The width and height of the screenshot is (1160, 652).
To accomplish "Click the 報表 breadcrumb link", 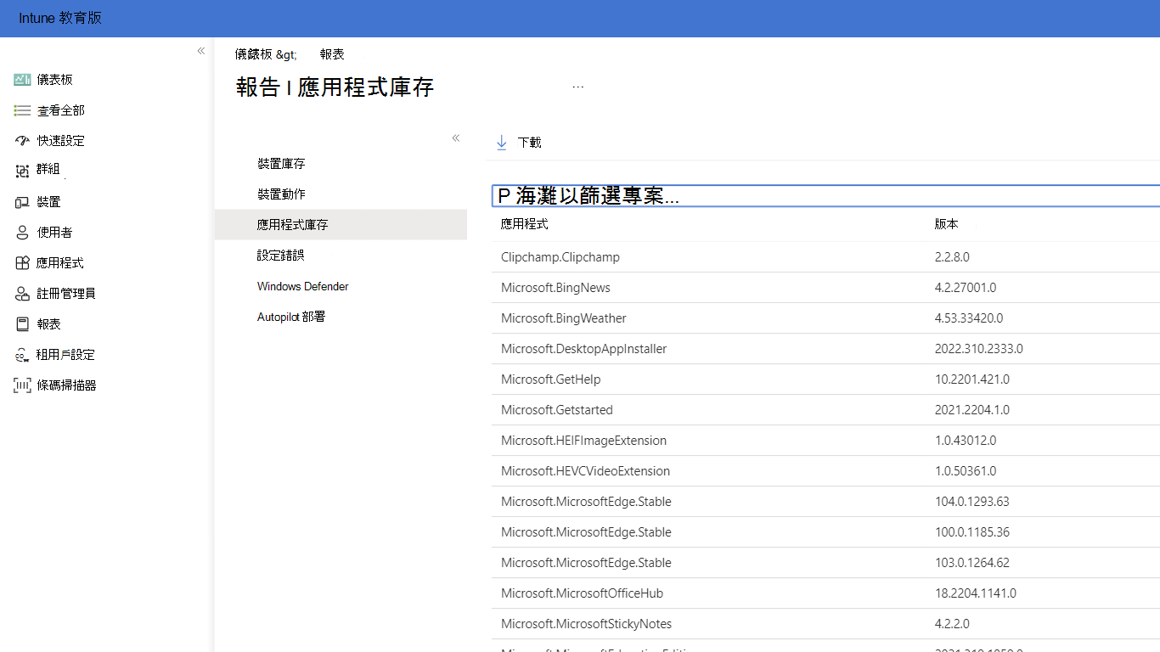I will click(x=332, y=54).
